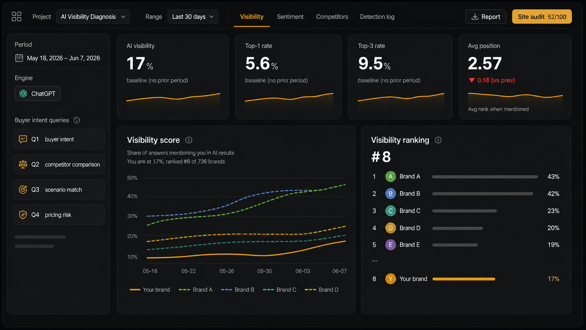Click the May 18, 2026 – Jun 7, 2026 period
This screenshot has height=330, width=586.
63,58
